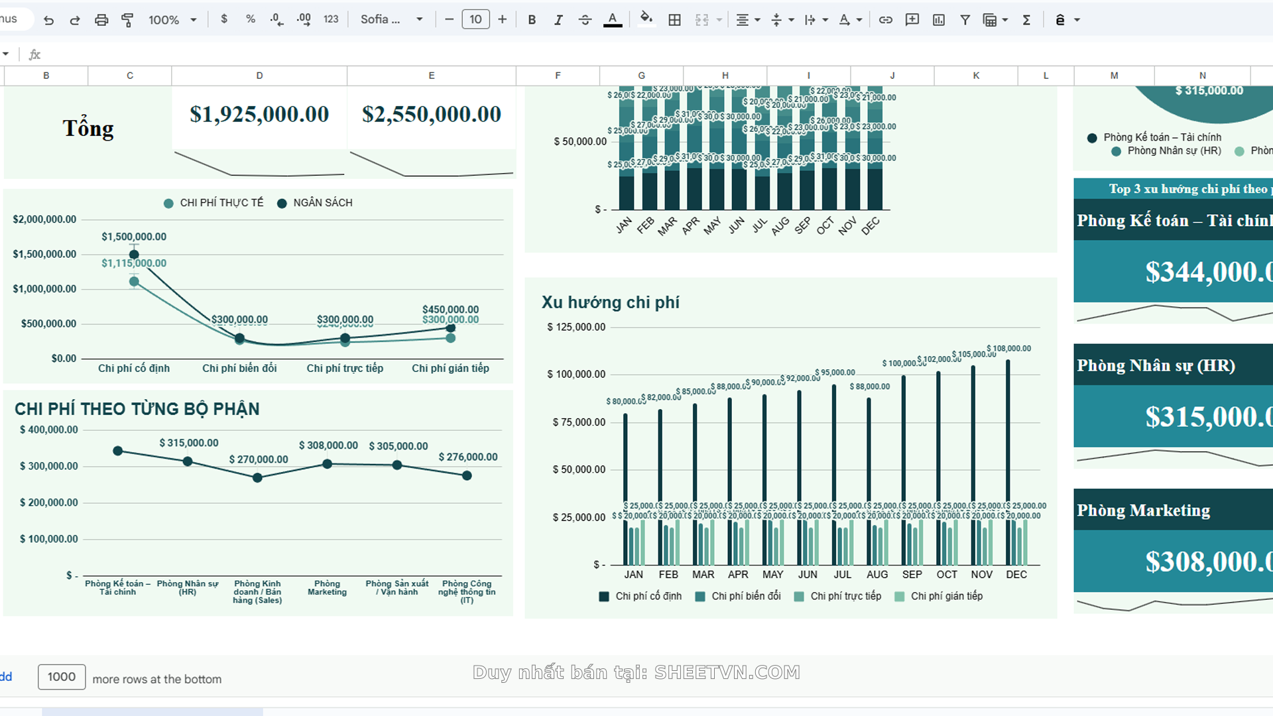Apply currency format with dollar icon
The width and height of the screenshot is (1273, 716).
224,19
